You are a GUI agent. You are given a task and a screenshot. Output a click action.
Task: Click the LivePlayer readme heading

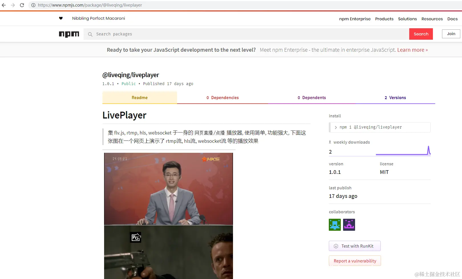click(124, 115)
